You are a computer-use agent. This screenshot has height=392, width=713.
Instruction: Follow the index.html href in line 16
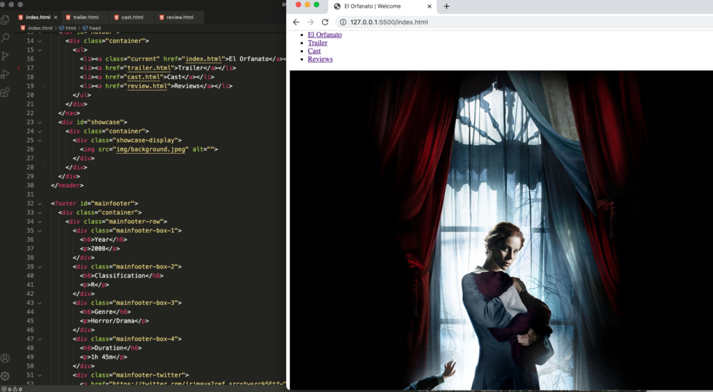pyautogui.click(x=204, y=59)
